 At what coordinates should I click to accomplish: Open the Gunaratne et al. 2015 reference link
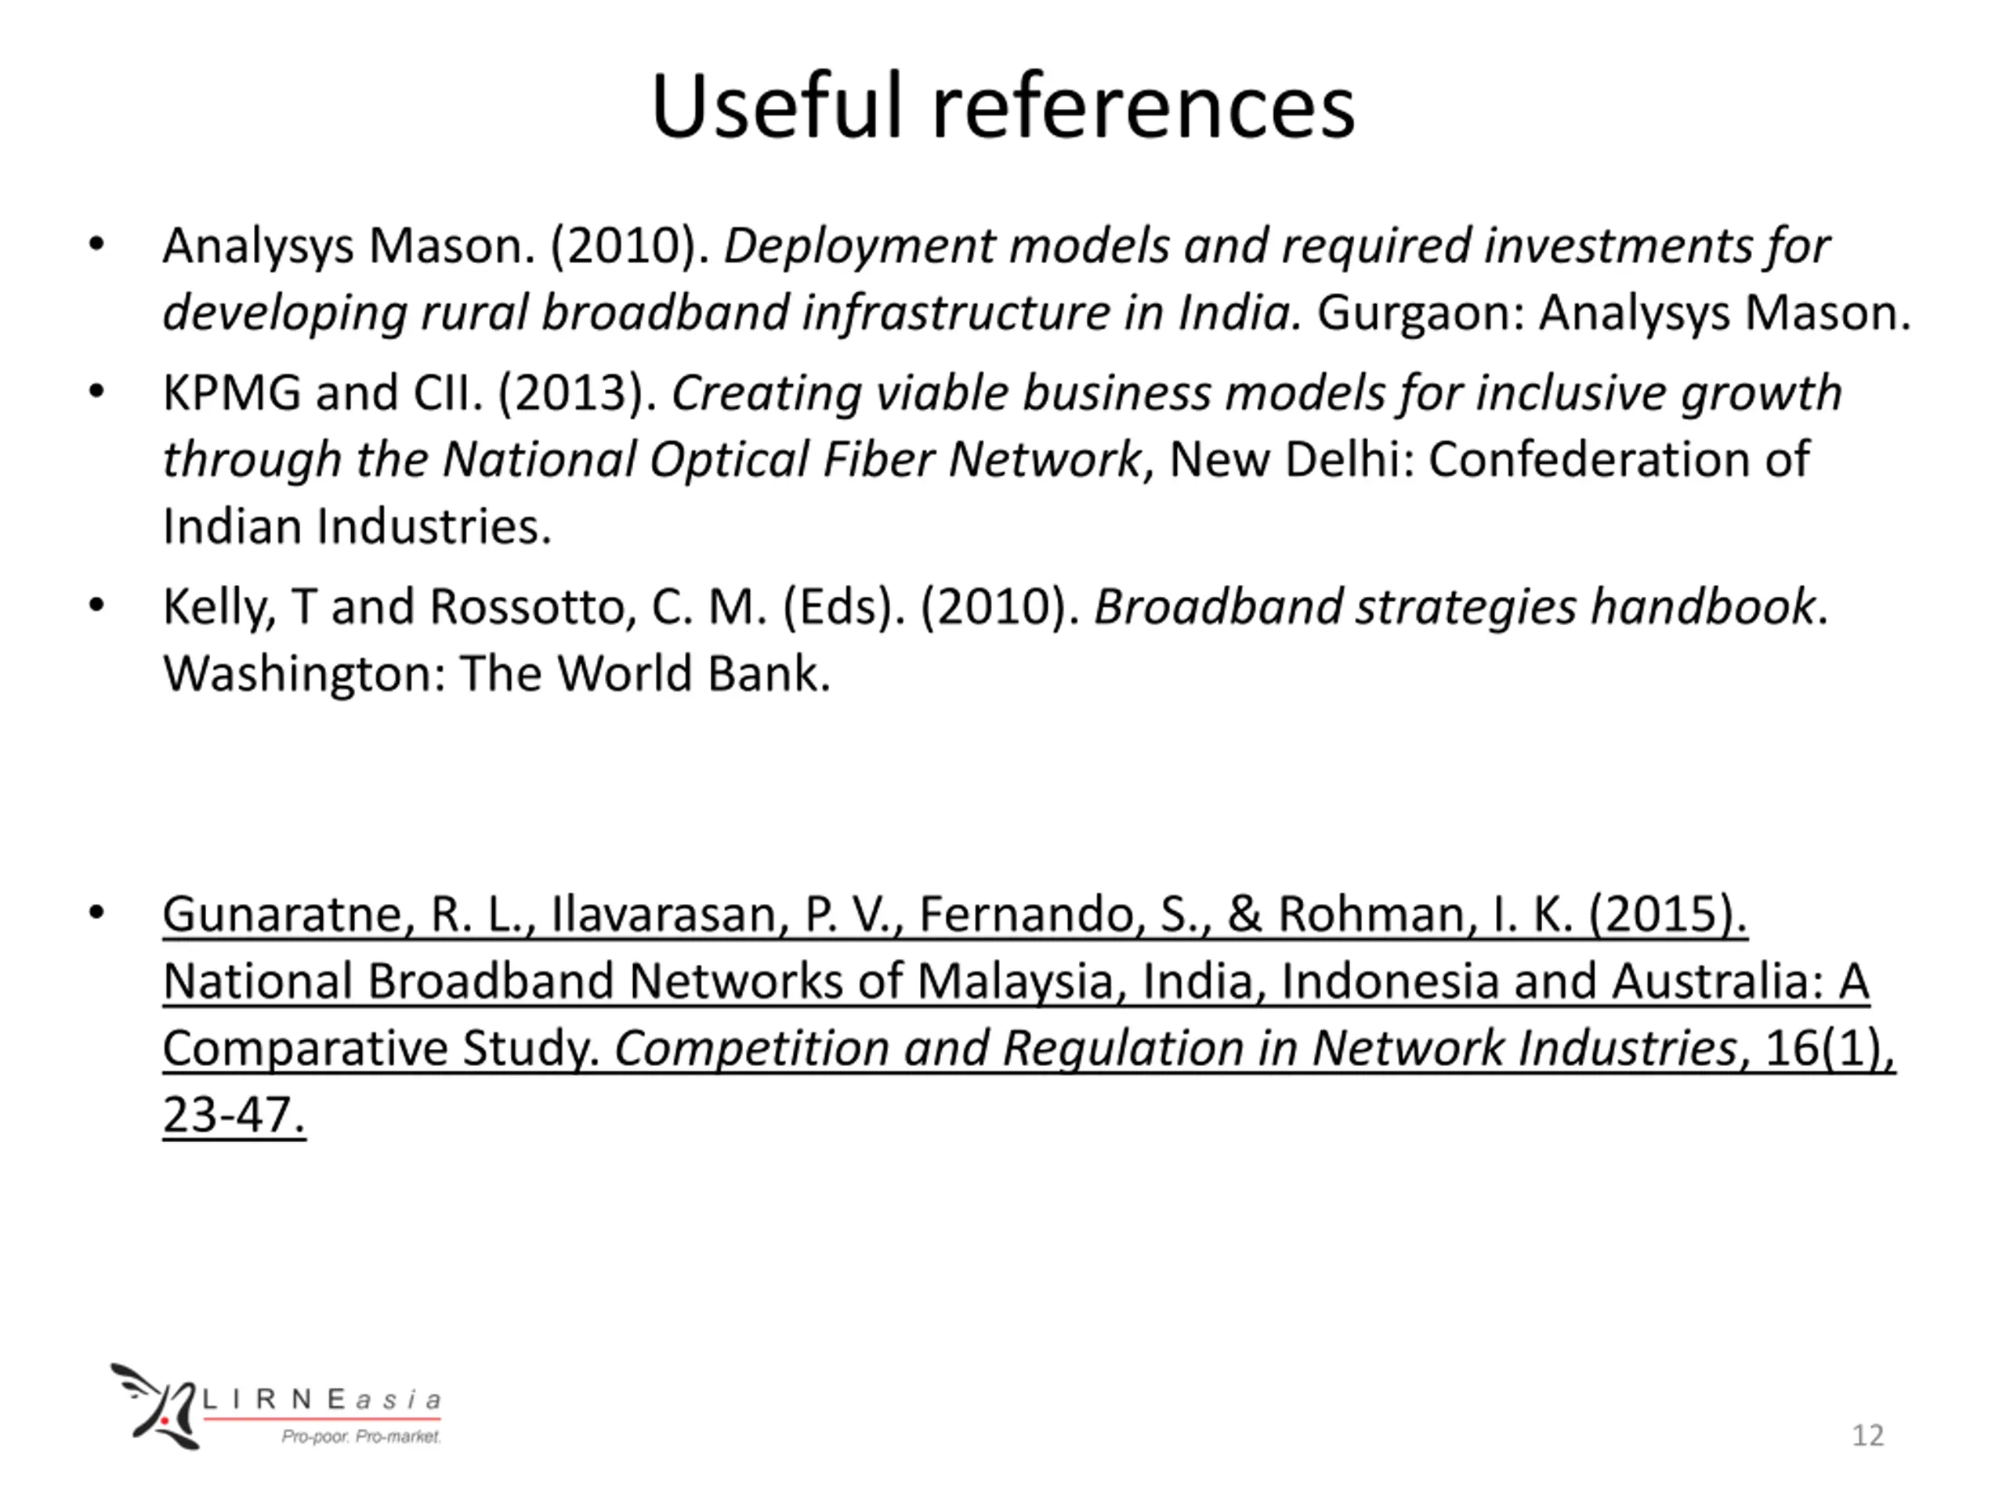(x=1028, y=1014)
